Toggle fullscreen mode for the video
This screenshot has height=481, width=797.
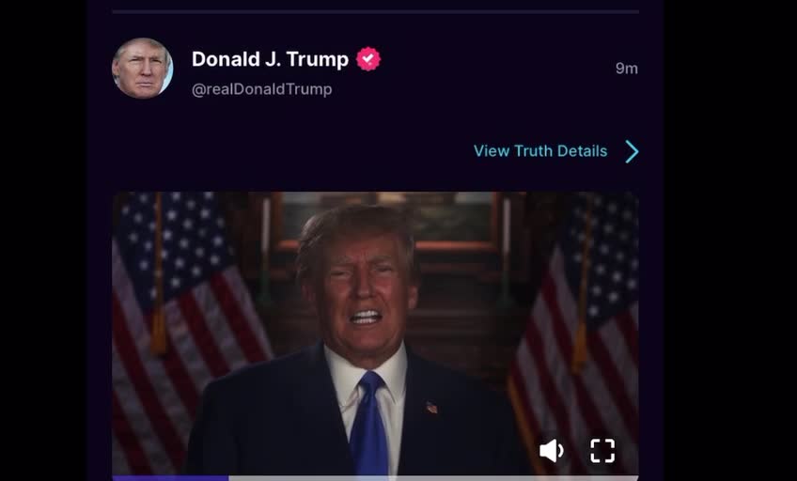pos(602,451)
